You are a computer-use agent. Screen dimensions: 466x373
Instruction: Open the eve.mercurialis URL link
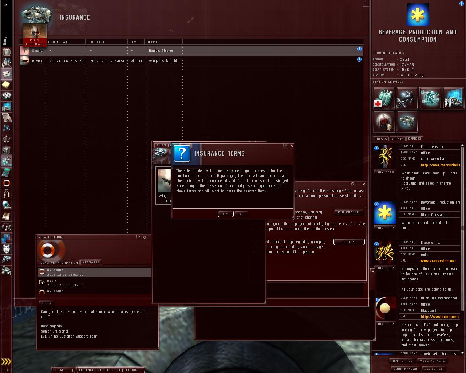point(441,165)
